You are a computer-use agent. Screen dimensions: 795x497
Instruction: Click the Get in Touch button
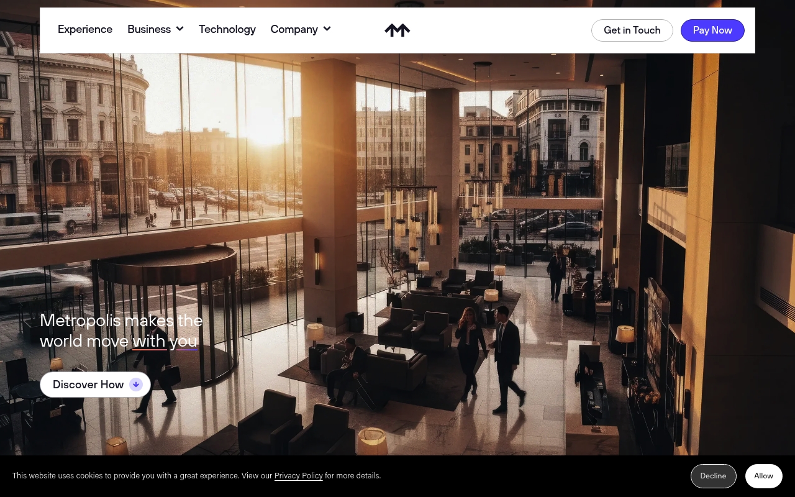pos(632,30)
